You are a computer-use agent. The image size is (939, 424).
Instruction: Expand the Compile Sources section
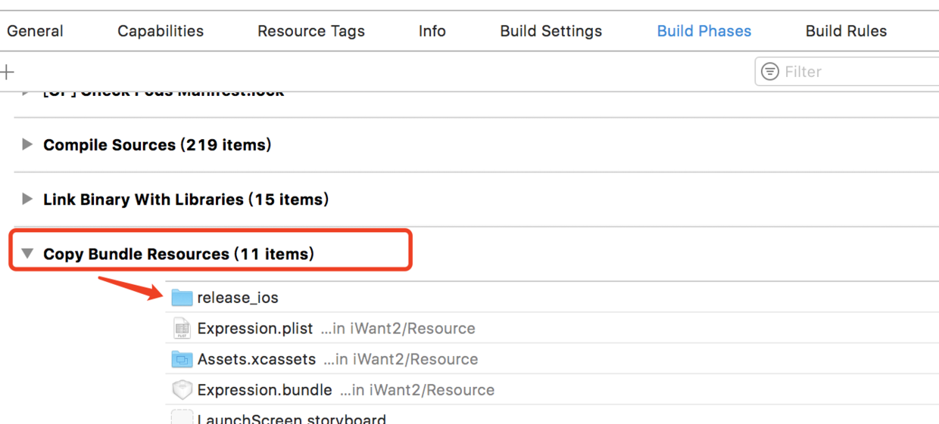coord(27,144)
